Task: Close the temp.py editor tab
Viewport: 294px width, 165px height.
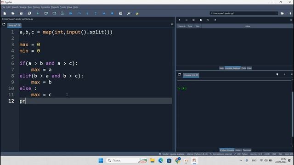Action: click(x=19, y=25)
